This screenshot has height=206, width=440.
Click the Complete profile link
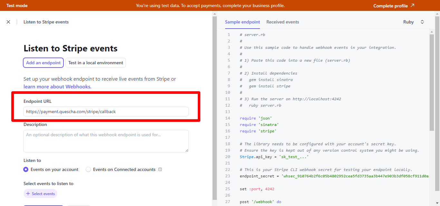(390, 6)
